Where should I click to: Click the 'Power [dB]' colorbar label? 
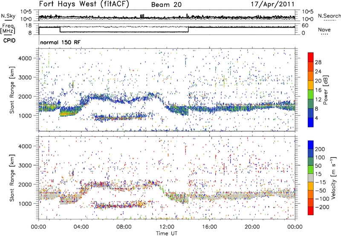coord(326,90)
